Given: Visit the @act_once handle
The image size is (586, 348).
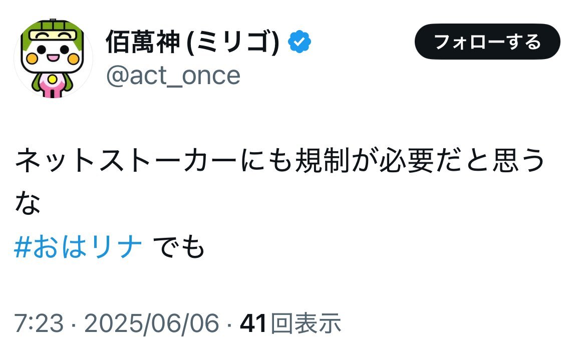Looking at the screenshot, I should pyautogui.click(x=173, y=76).
